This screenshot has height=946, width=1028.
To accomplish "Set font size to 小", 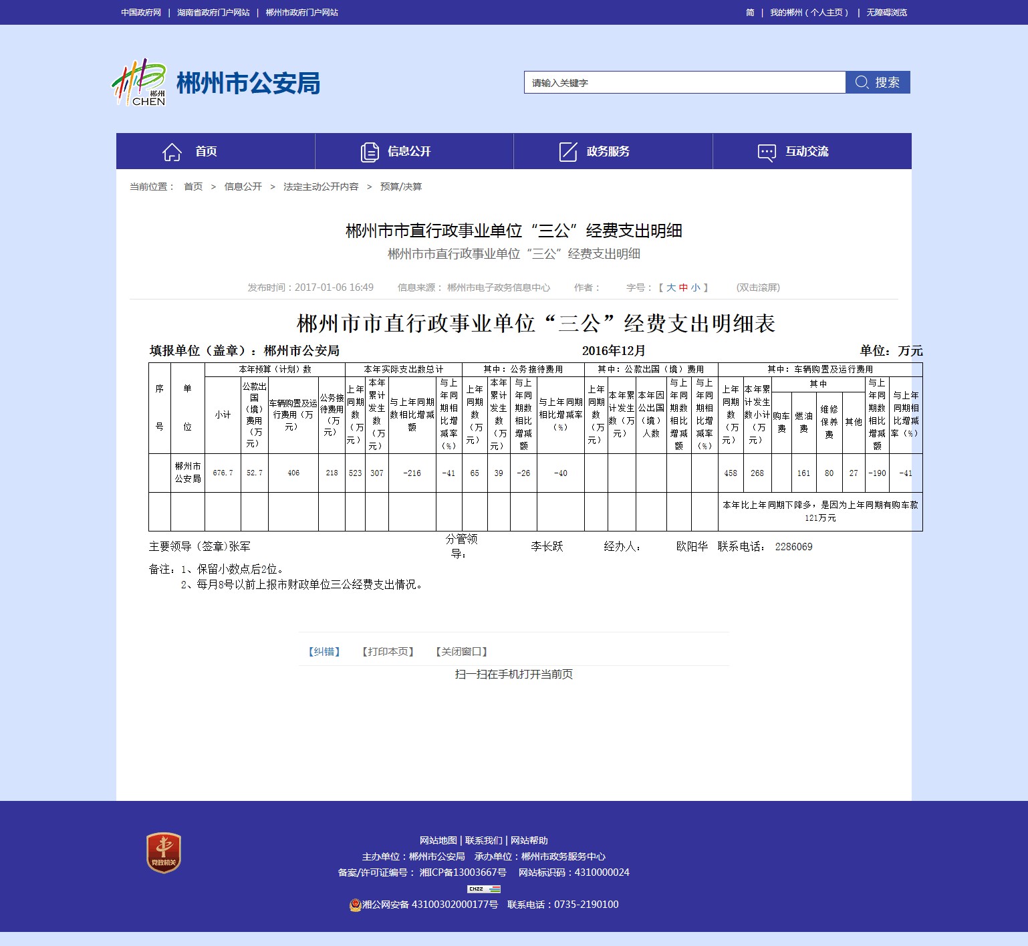I will click(696, 287).
